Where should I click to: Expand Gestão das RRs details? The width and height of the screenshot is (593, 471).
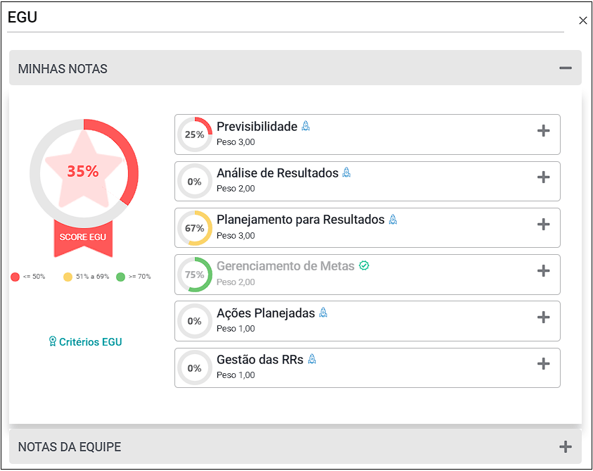544,364
